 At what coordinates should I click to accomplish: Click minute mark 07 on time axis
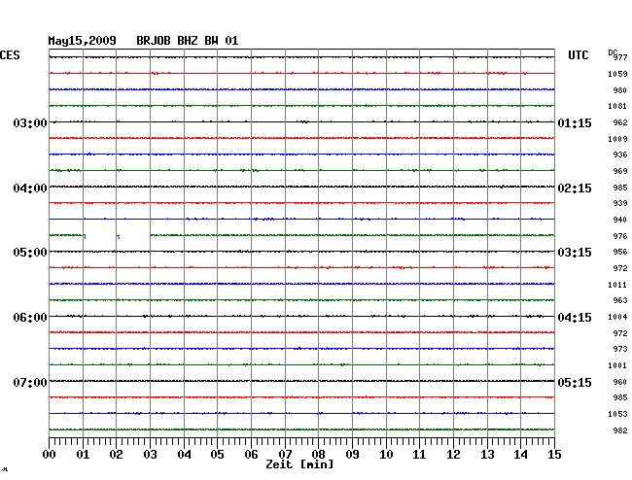click(x=285, y=454)
